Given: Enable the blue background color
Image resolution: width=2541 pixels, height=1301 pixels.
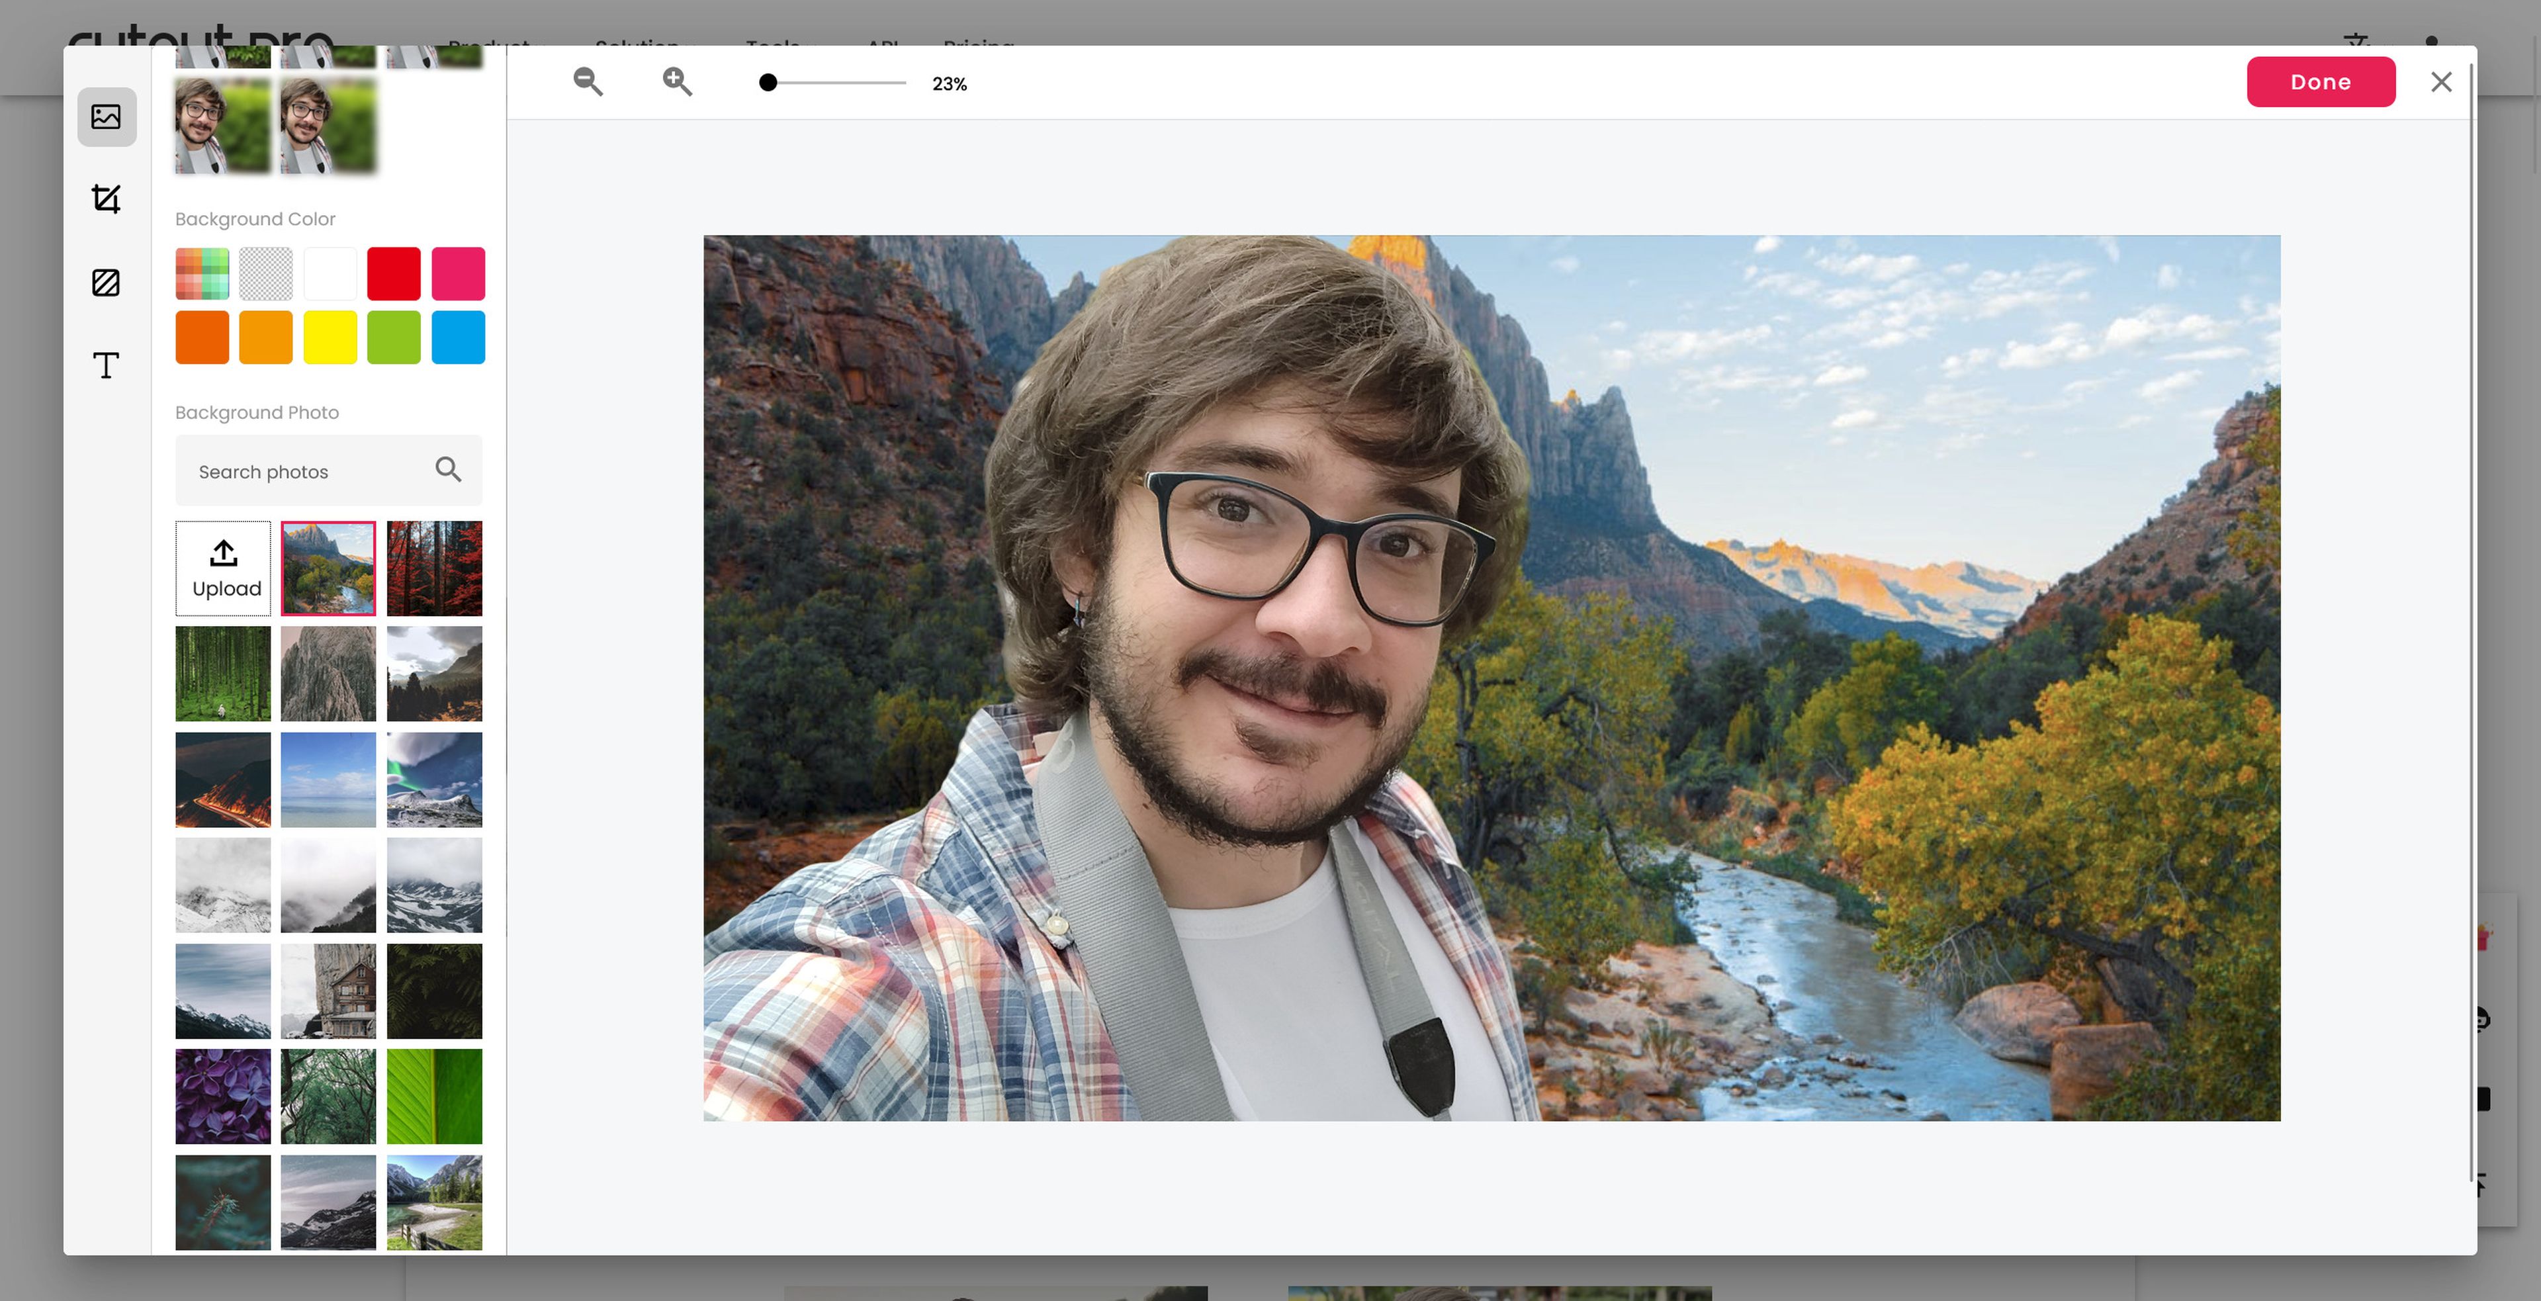Looking at the screenshot, I should point(458,337).
